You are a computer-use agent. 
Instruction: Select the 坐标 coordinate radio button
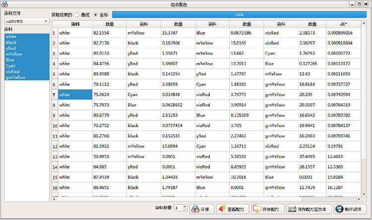(x=96, y=15)
